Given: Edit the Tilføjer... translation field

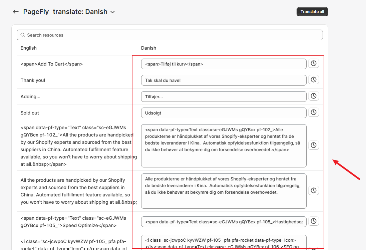Looking at the screenshot, I should 224,97.
